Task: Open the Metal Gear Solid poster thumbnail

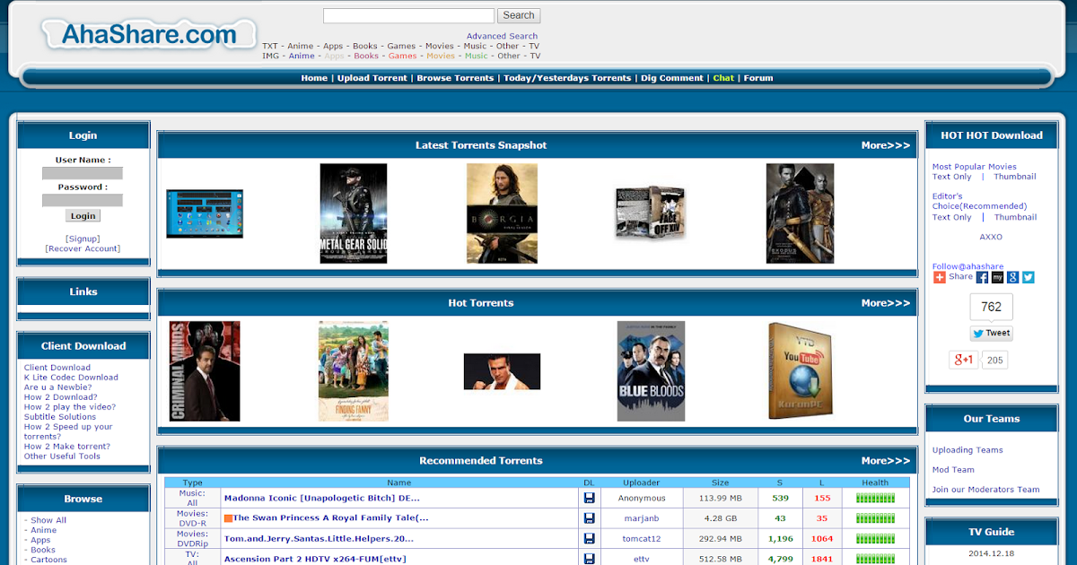Action: 354,213
